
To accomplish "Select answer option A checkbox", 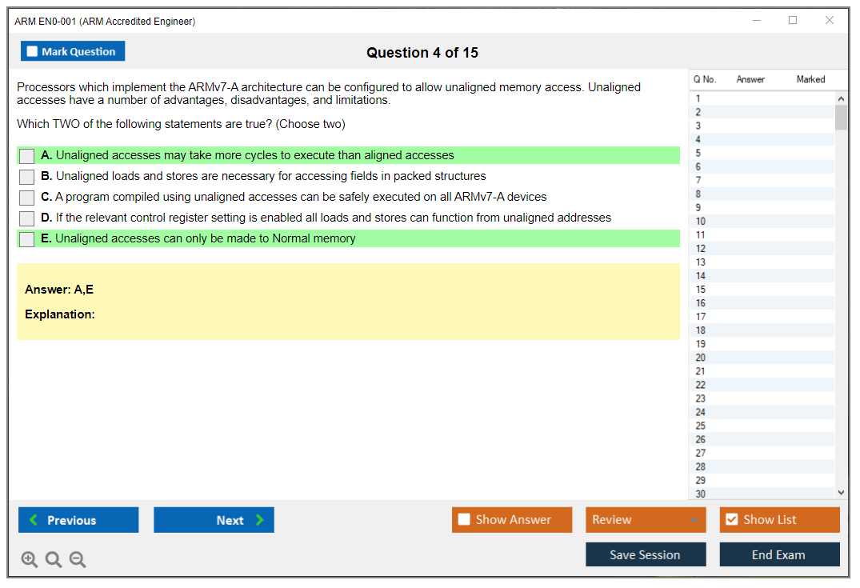I will [x=27, y=156].
